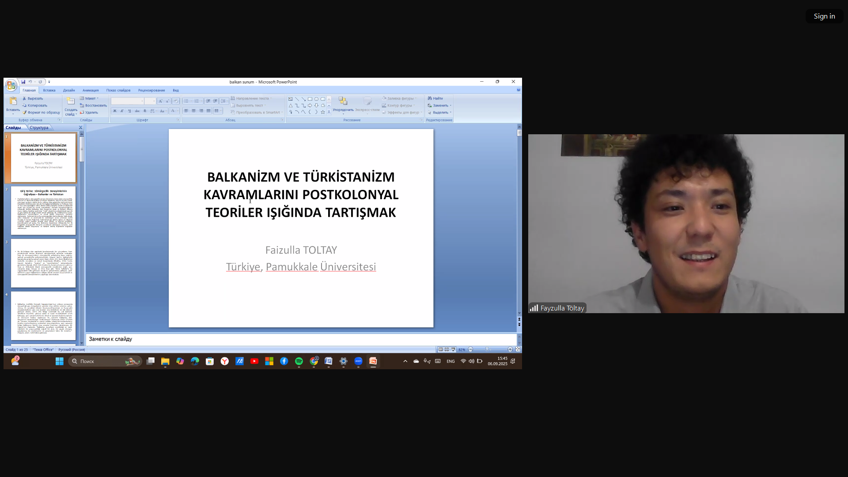Image resolution: width=848 pixels, height=477 pixels.
Task: Click the Office button logo
Action: point(11,85)
